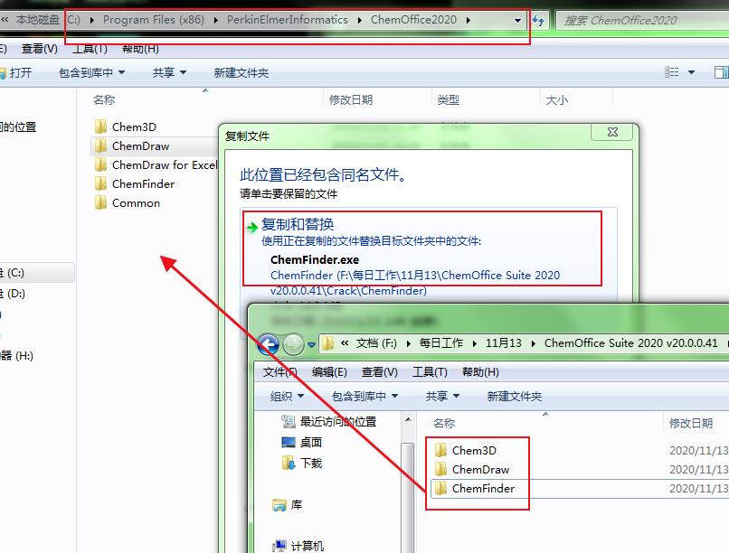Viewport: 729px width, 553px height.
Task: Sort by 大小 column
Action: (x=556, y=99)
